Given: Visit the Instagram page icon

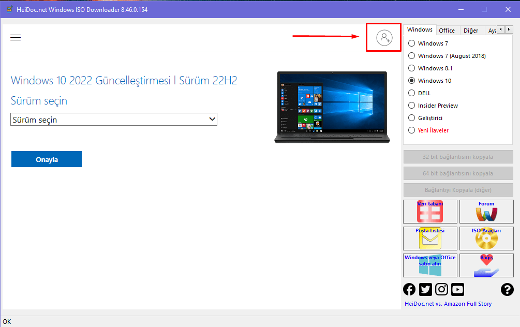Looking at the screenshot, I should coord(441,290).
